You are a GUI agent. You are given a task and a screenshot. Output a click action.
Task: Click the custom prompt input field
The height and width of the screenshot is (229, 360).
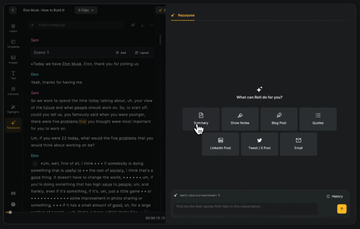(246, 208)
